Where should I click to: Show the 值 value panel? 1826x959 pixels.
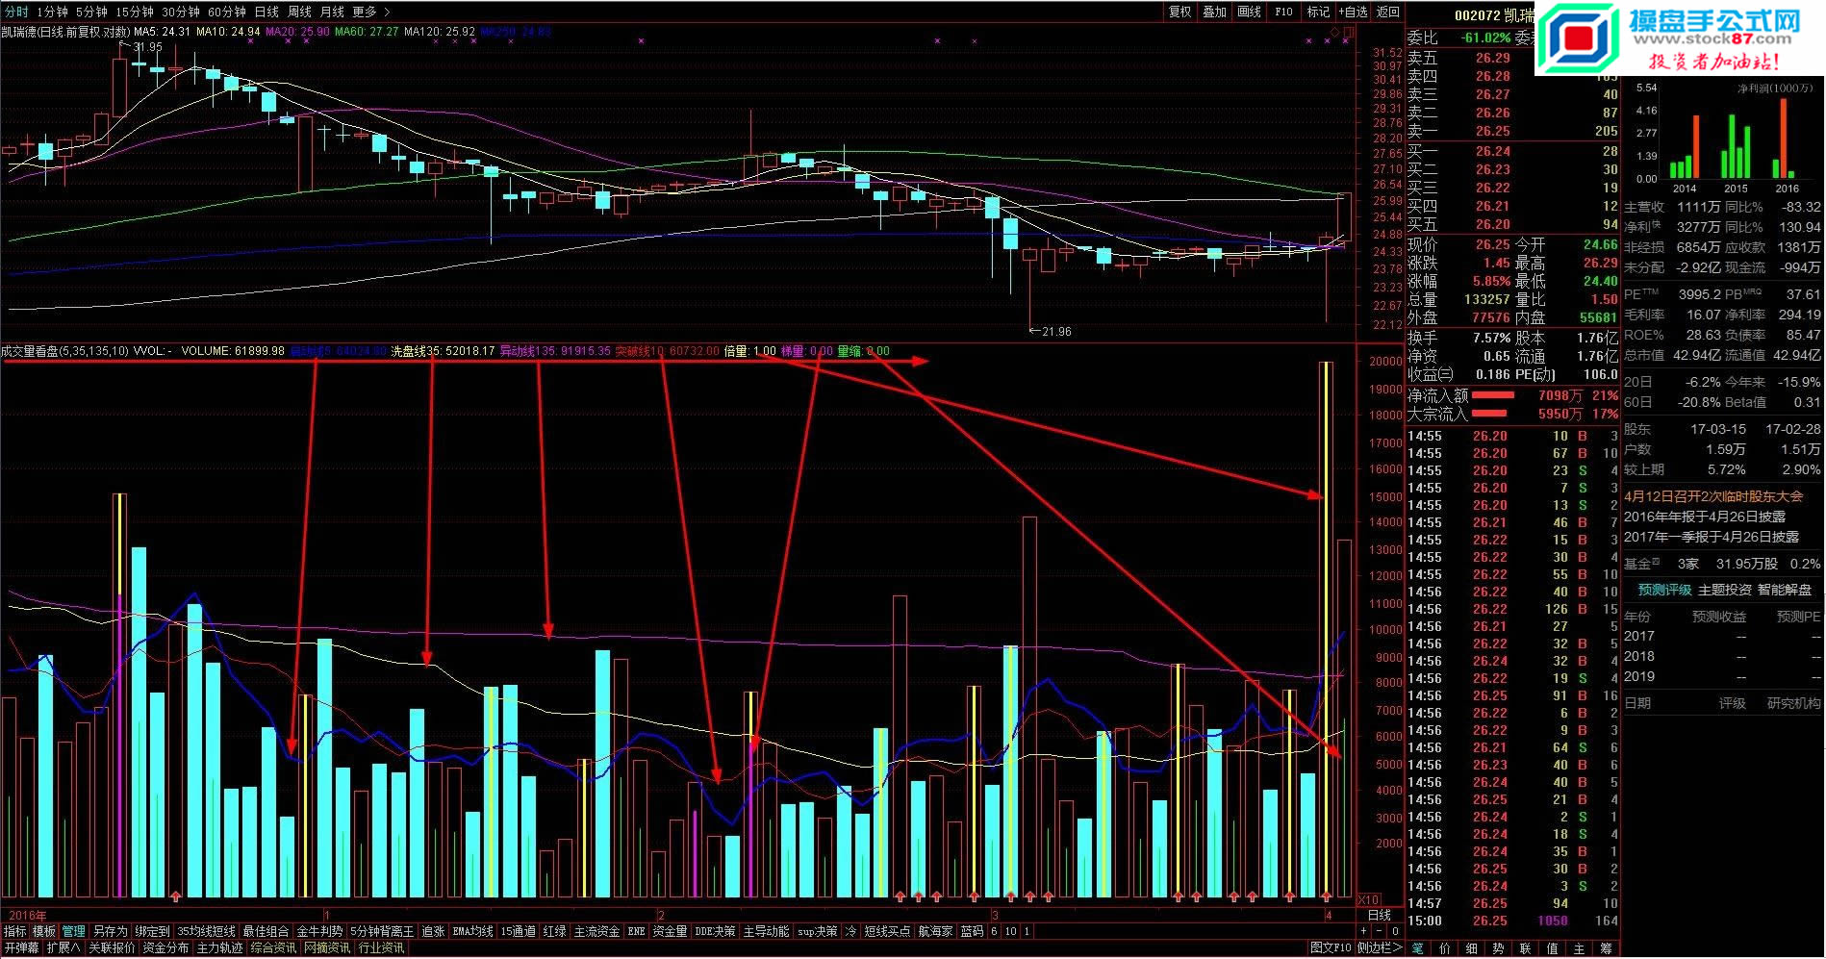(x=1553, y=948)
